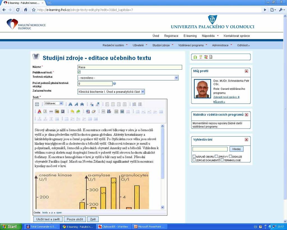The image size is (287, 230).
Task: Check ZDROJE DOKUMENTŮ search filter
Action: pos(194,160)
